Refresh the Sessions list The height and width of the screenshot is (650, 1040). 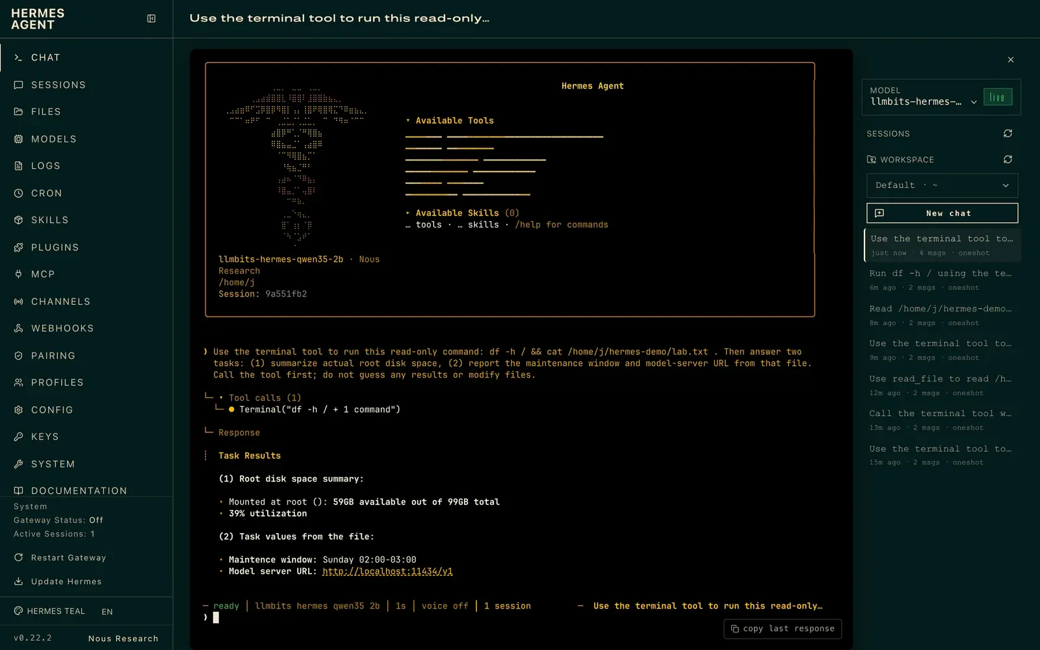1007,133
